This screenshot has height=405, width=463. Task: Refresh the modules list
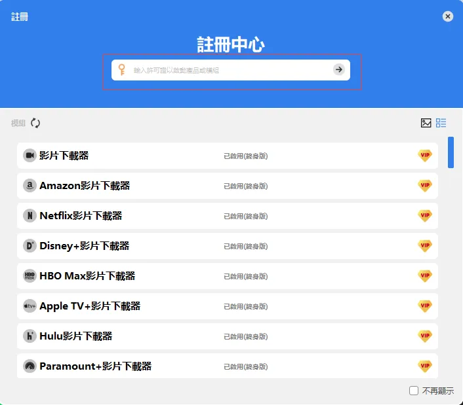35,123
